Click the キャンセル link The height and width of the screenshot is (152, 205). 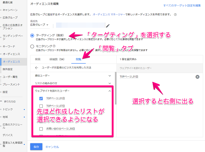coord(52,147)
